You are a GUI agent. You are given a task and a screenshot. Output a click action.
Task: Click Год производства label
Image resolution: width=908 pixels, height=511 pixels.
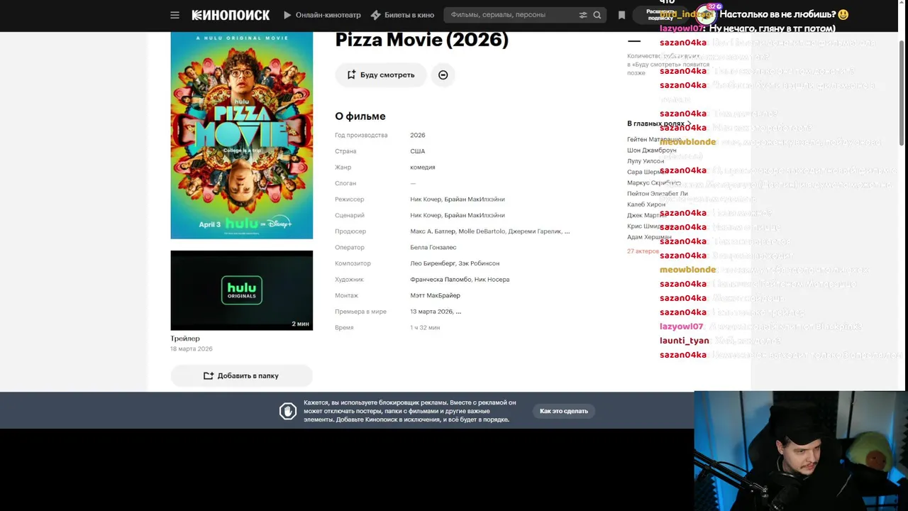(361, 135)
